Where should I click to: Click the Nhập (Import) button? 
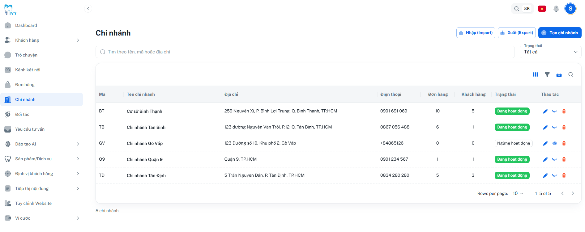pyautogui.click(x=476, y=33)
